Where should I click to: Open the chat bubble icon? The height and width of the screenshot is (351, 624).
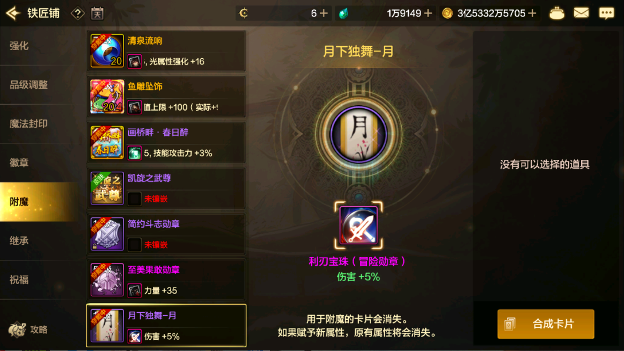[606, 13]
